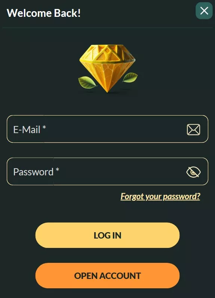Toggle password visibility with the eye icon
Viewport: 215px width, 298px height.
coord(193,172)
